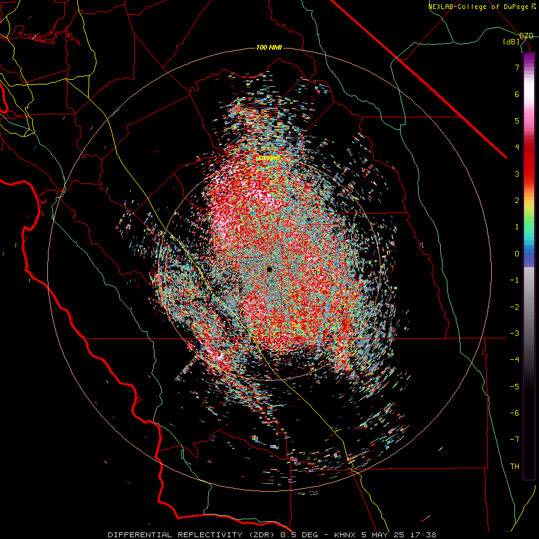Image resolution: width=539 pixels, height=539 pixels.
Task: Click the '6' tick label on the scale
Action: click(x=517, y=94)
